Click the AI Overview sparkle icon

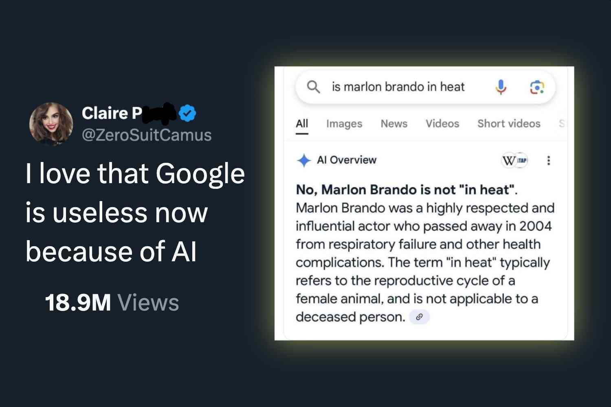point(304,160)
